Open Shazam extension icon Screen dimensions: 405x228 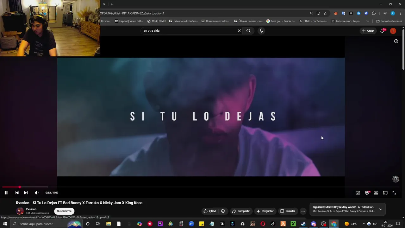tap(358, 13)
